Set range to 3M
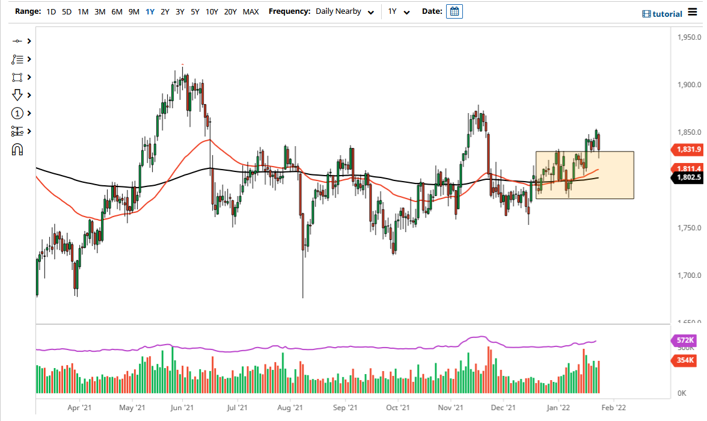Image resolution: width=707 pixels, height=421 pixels. (100, 12)
